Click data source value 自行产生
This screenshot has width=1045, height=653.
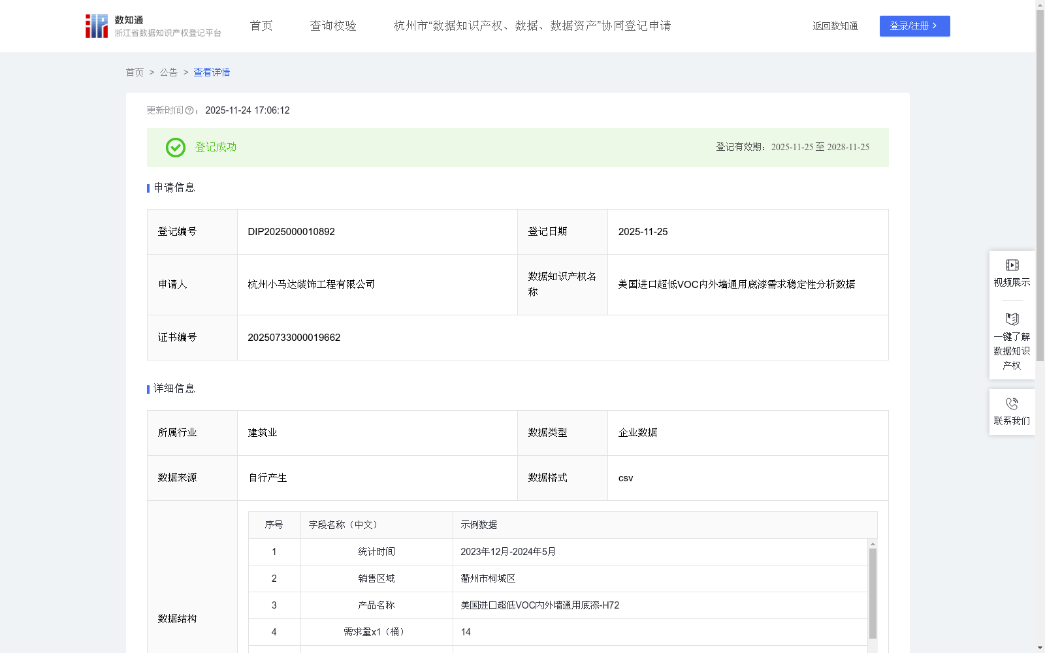[x=268, y=478]
